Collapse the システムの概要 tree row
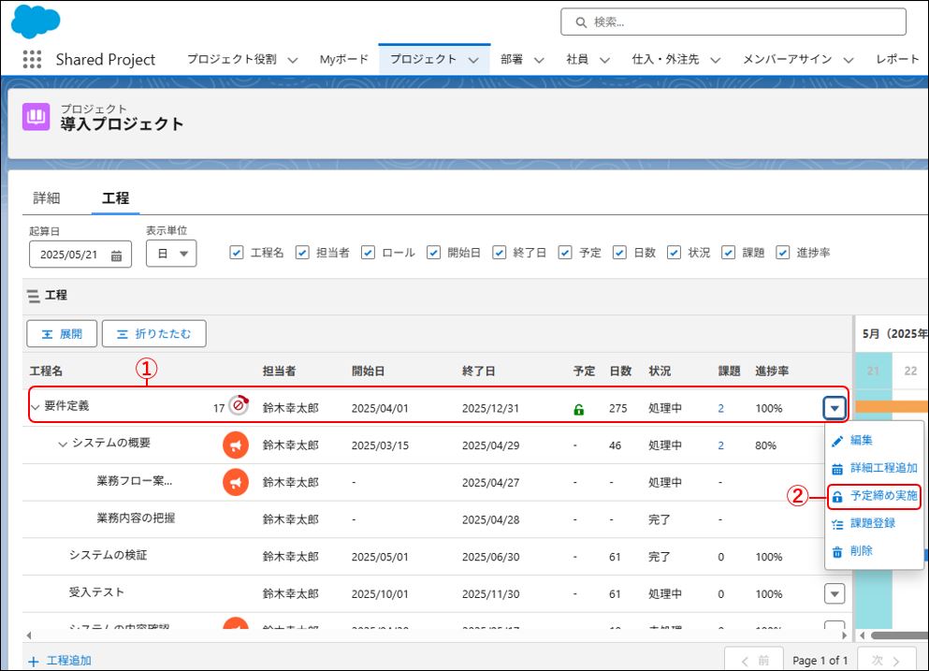 (63, 444)
